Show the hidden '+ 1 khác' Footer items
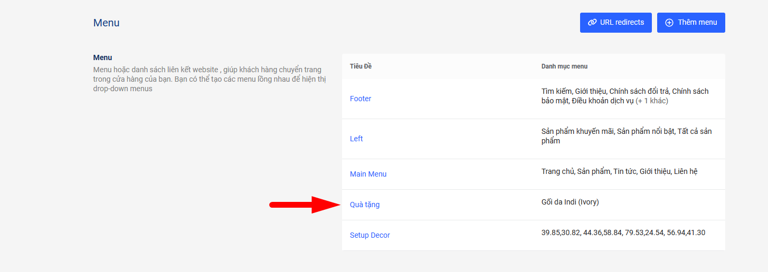The width and height of the screenshot is (768, 272). pos(652,101)
